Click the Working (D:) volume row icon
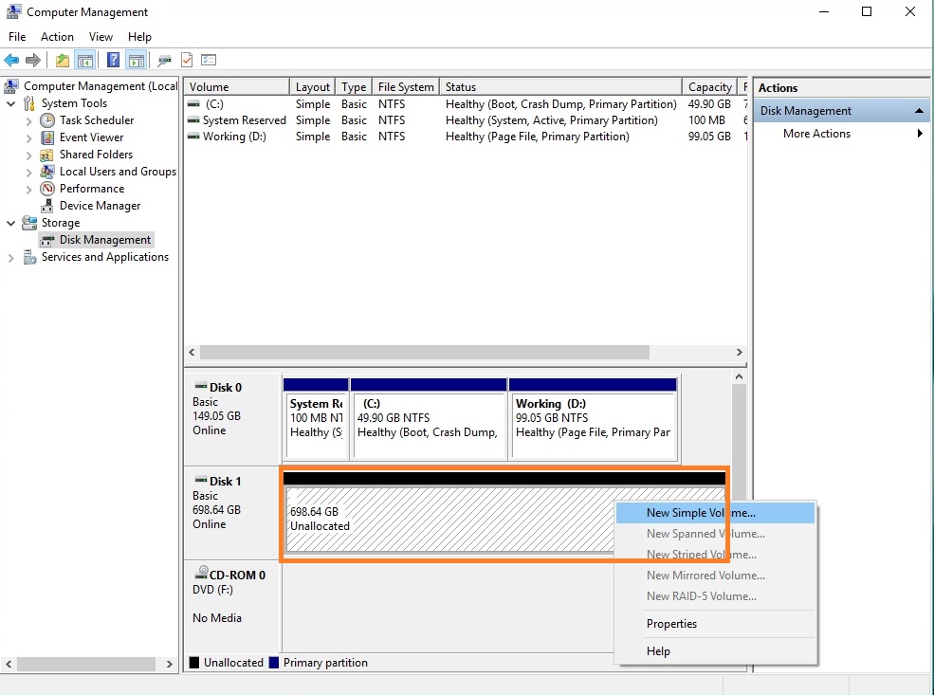 coord(193,137)
